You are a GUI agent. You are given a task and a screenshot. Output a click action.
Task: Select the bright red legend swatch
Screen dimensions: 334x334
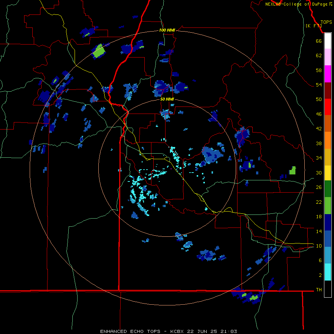328,107
